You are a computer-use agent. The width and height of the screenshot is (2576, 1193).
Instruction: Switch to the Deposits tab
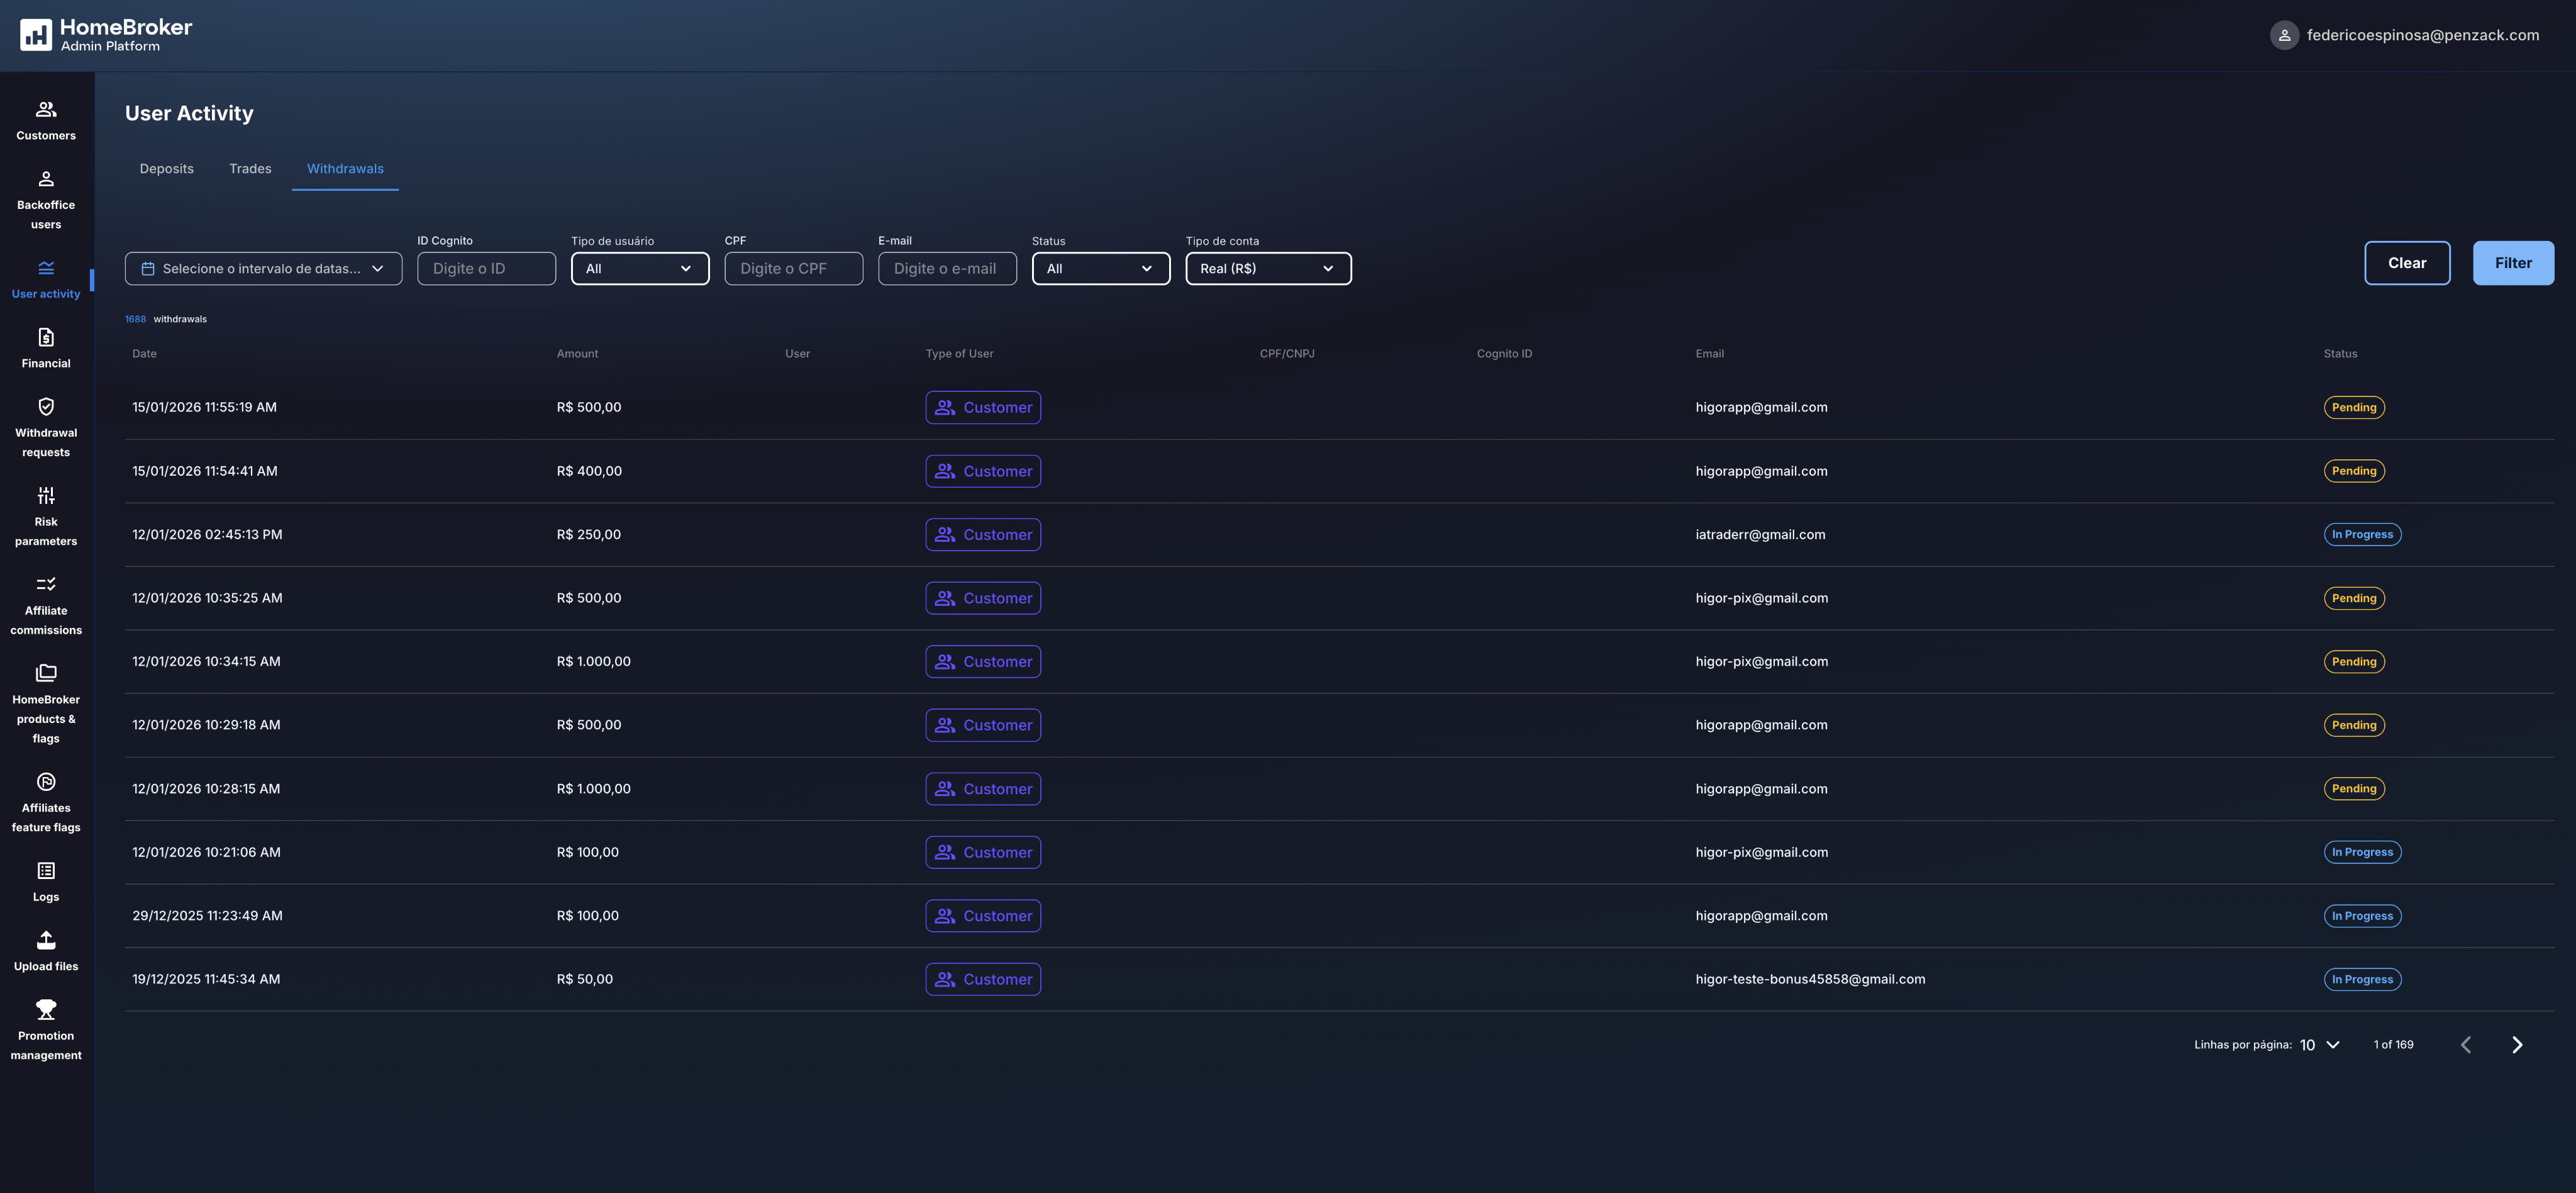[x=166, y=168]
